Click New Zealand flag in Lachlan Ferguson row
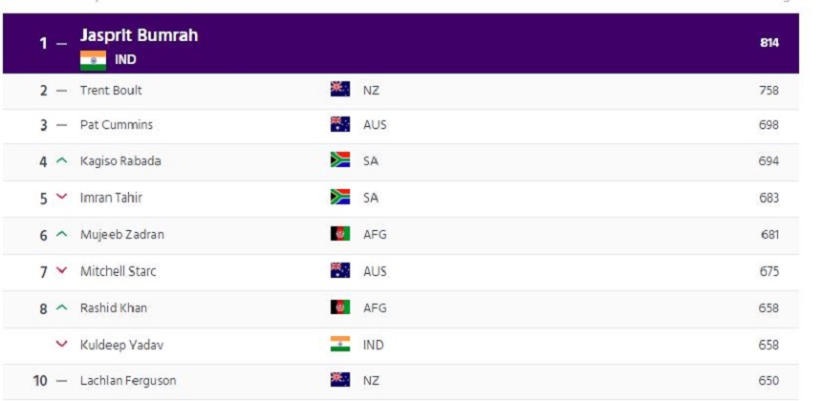Screen dimensions: 823x401 point(340,379)
